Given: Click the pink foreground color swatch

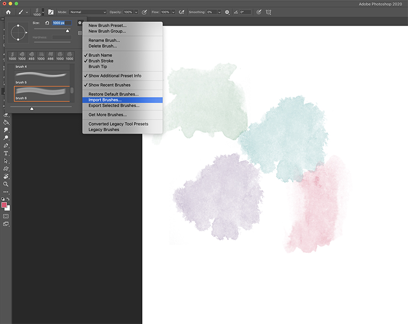Looking at the screenshot, I should (x=5, y=205).
